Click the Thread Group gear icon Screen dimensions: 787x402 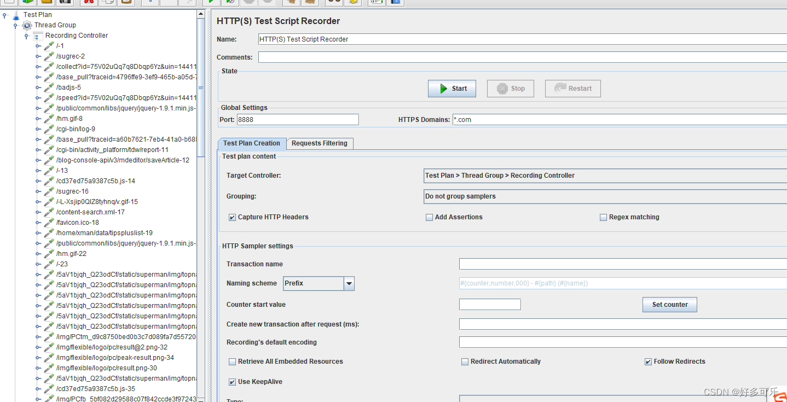coord(27,25)
